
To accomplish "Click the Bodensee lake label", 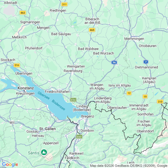I will (58, 105).
